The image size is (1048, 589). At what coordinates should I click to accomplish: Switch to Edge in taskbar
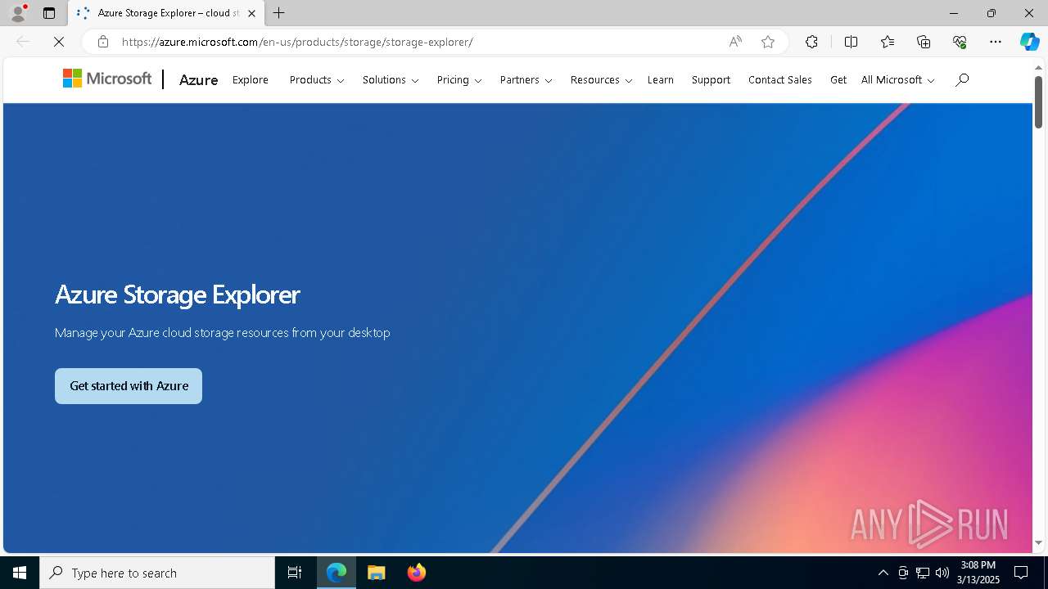[337, 573]
